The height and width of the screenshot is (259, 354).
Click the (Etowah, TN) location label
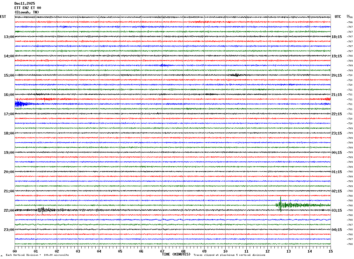coord(27,12)
